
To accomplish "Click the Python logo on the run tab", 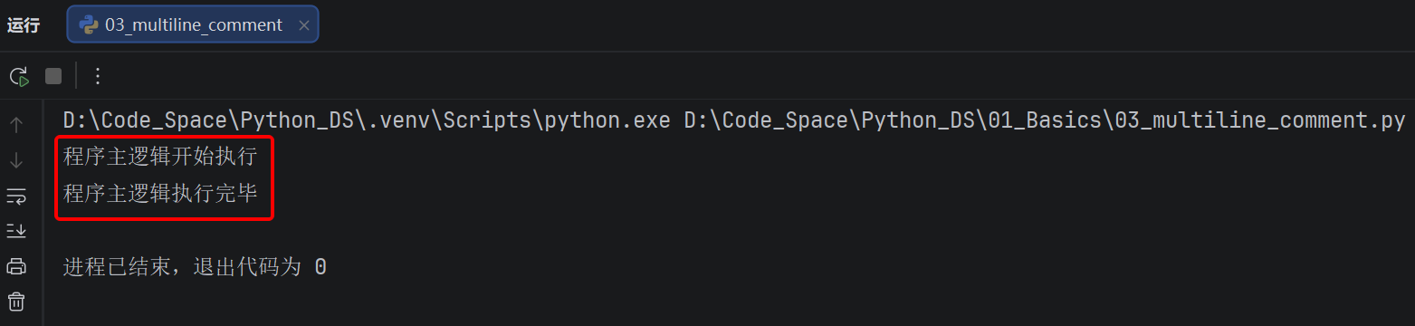I will (x=90, y=25).
